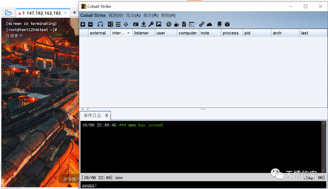This screenshot has height=189, width=328.
Task: Sort by the last column header
Action: coord(313,33)
